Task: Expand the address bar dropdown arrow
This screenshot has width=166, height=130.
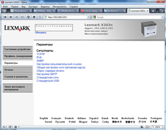Action: (88, 17)
